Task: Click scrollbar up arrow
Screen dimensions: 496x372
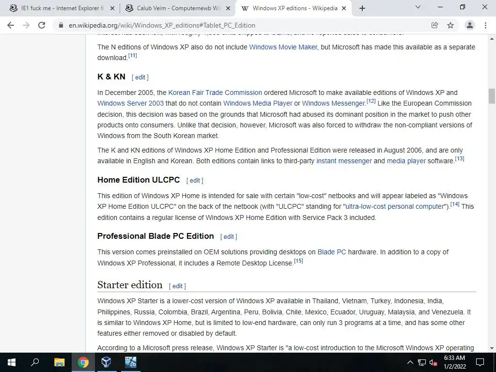Action: [492, 39]
